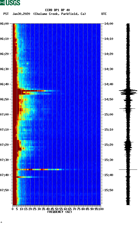The image size is (139, 225).
Task: Click the thin seismogram spike near 15:36 UTC
Action: pyautogui.click(x=128, y=170)
